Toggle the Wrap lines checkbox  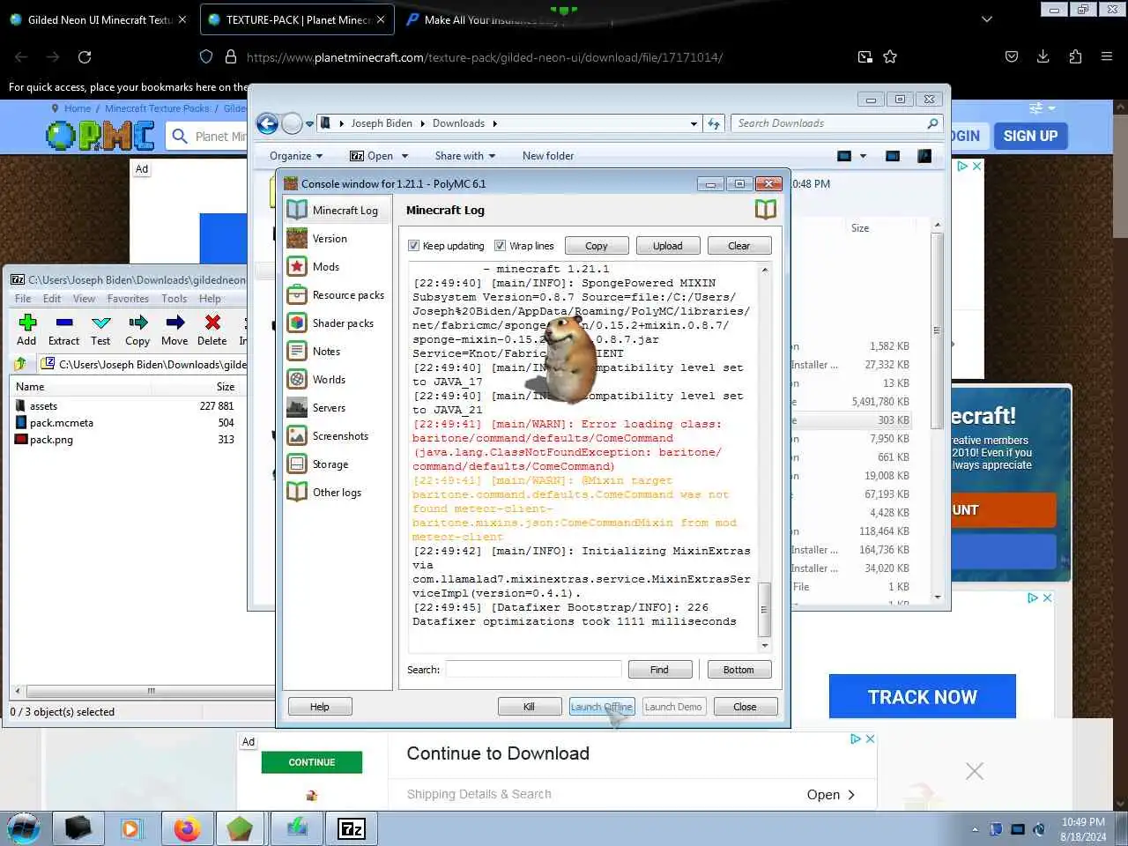click(x=500, y=246)
